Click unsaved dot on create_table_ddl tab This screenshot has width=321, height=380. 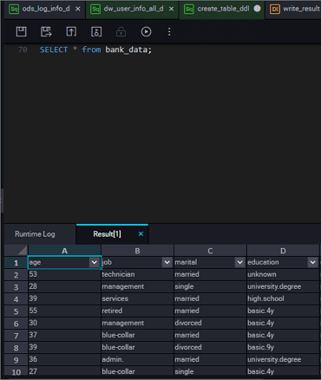[x=257, y=9]
